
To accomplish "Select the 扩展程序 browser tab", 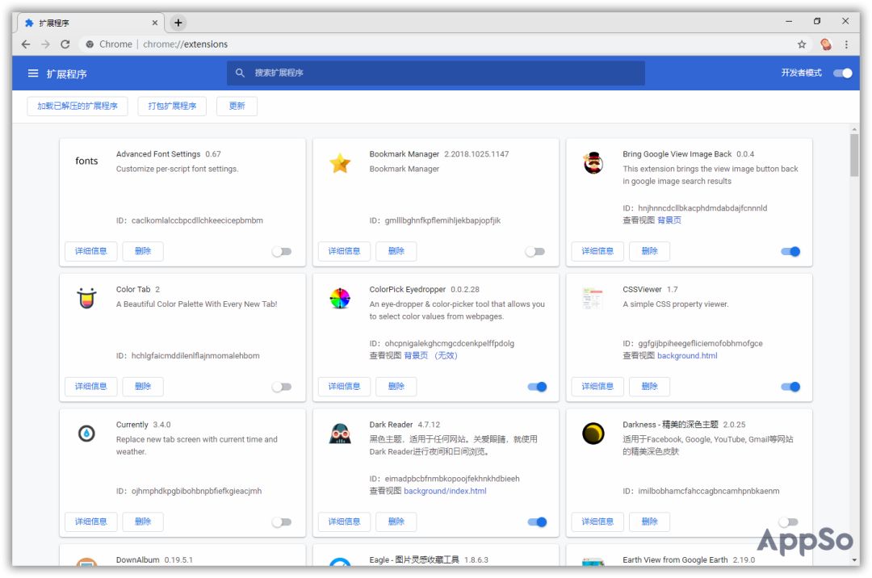I will pyautogui.click(x=92, y=23).
